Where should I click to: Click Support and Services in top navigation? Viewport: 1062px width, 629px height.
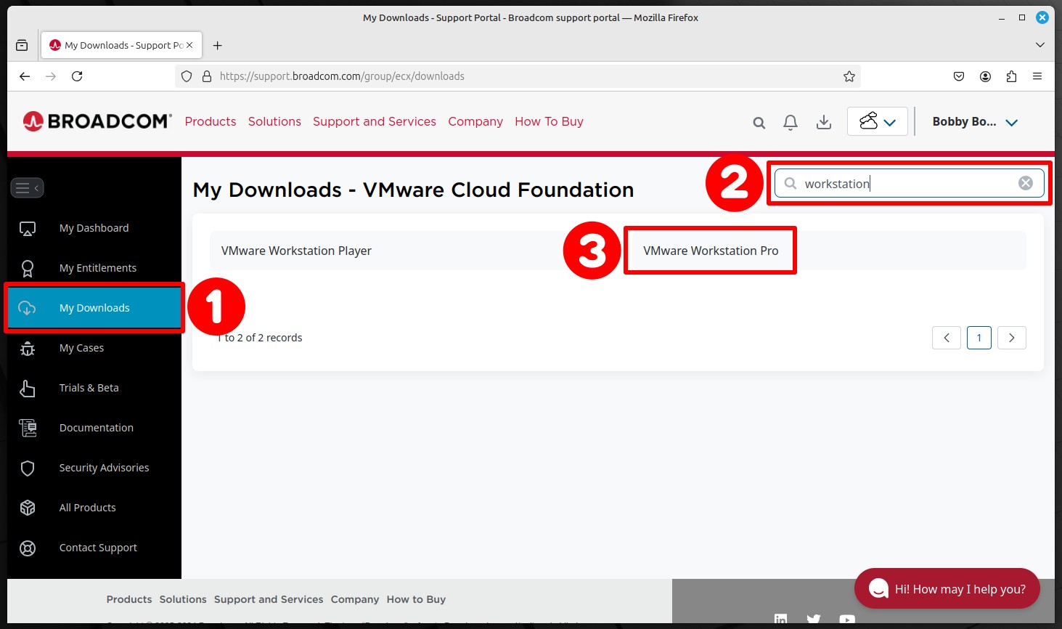tap(375, 121)
